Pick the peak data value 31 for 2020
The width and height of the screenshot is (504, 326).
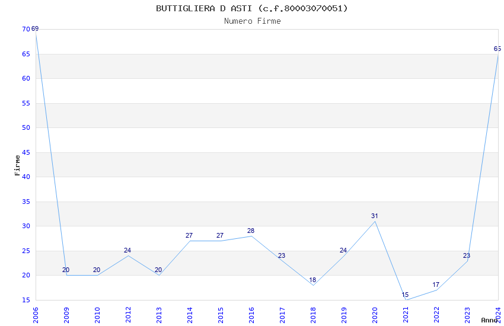pos(375,216)
